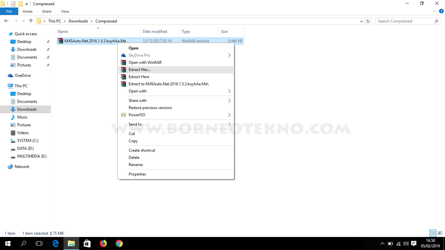445x250 pixels.
Task: Open the address bar history dropdown
Action: pos(361,21)
